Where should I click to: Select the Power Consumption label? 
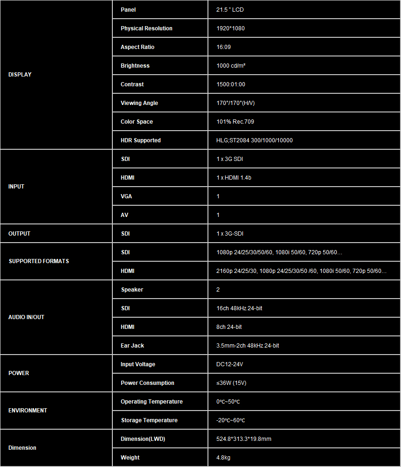(x=147, y=383)
